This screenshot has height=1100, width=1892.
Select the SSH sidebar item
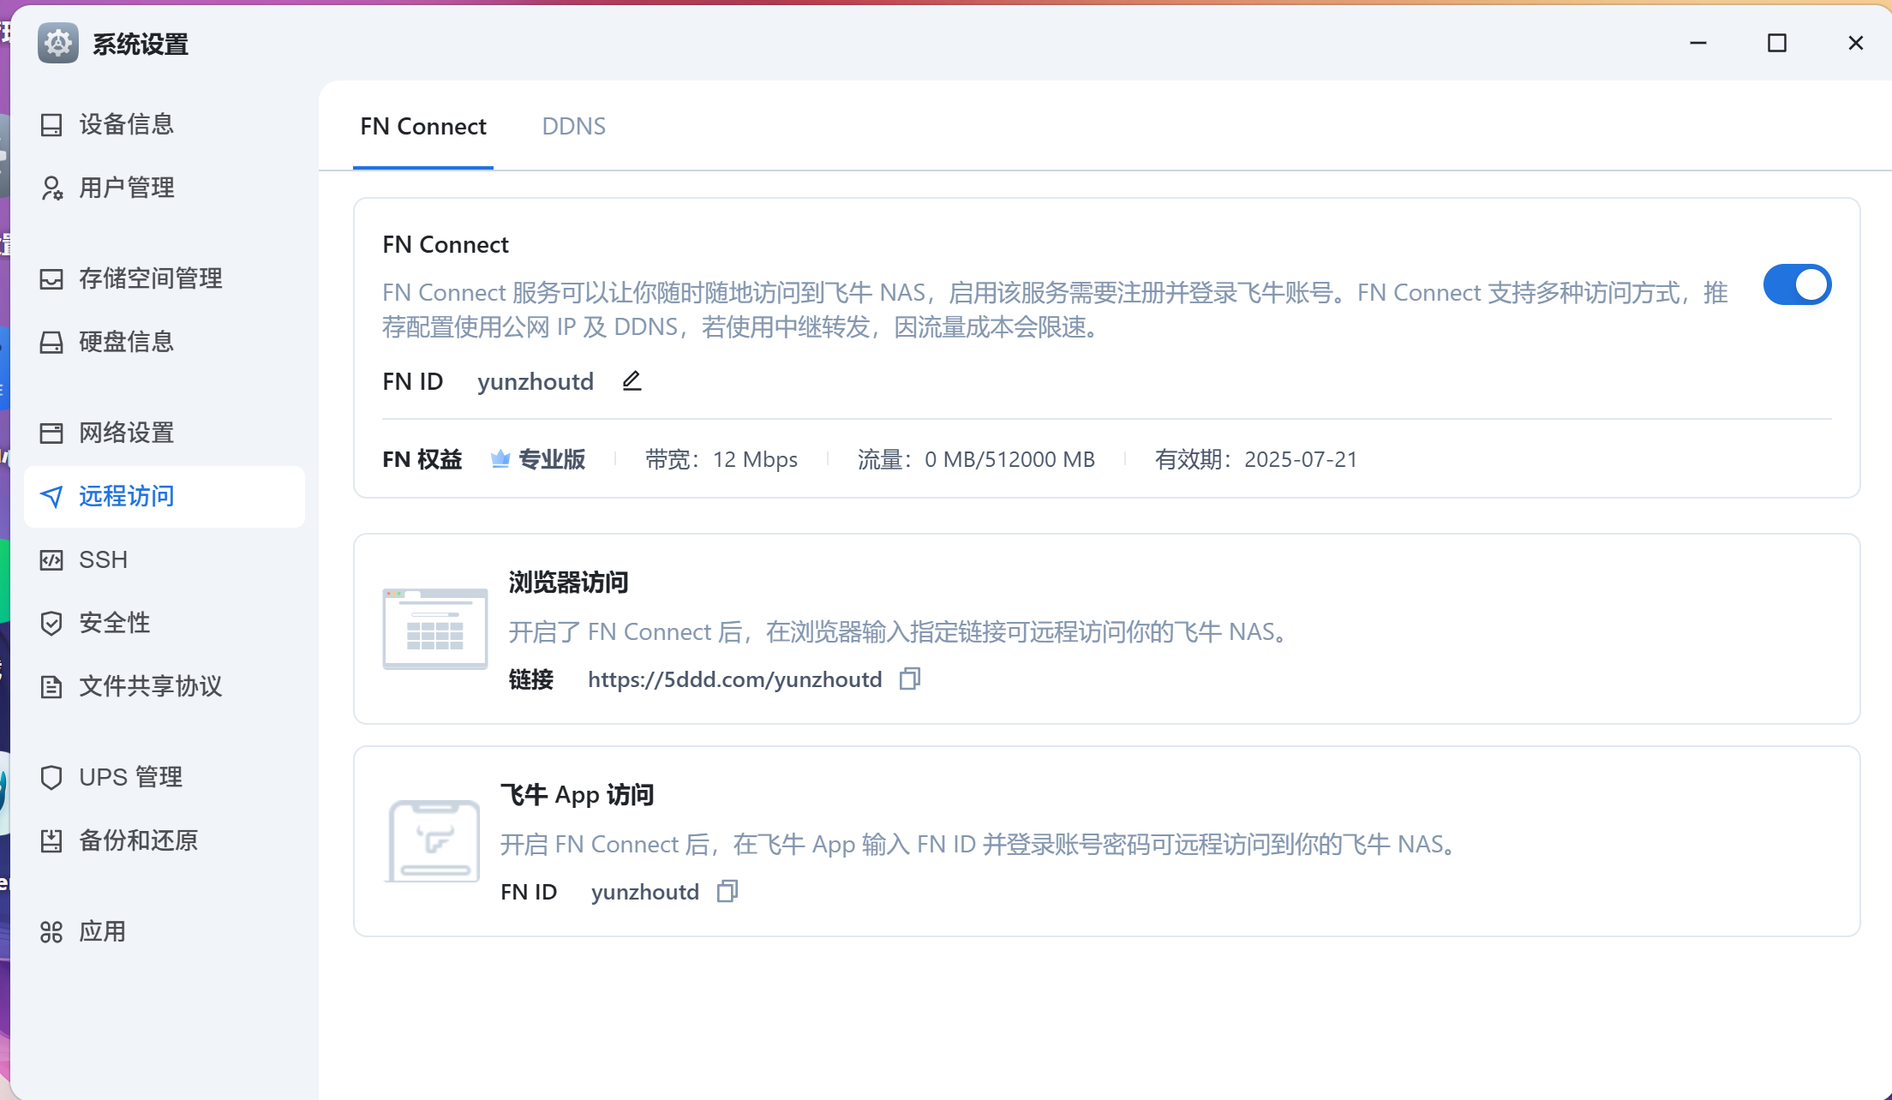click(x=103, y=559)
